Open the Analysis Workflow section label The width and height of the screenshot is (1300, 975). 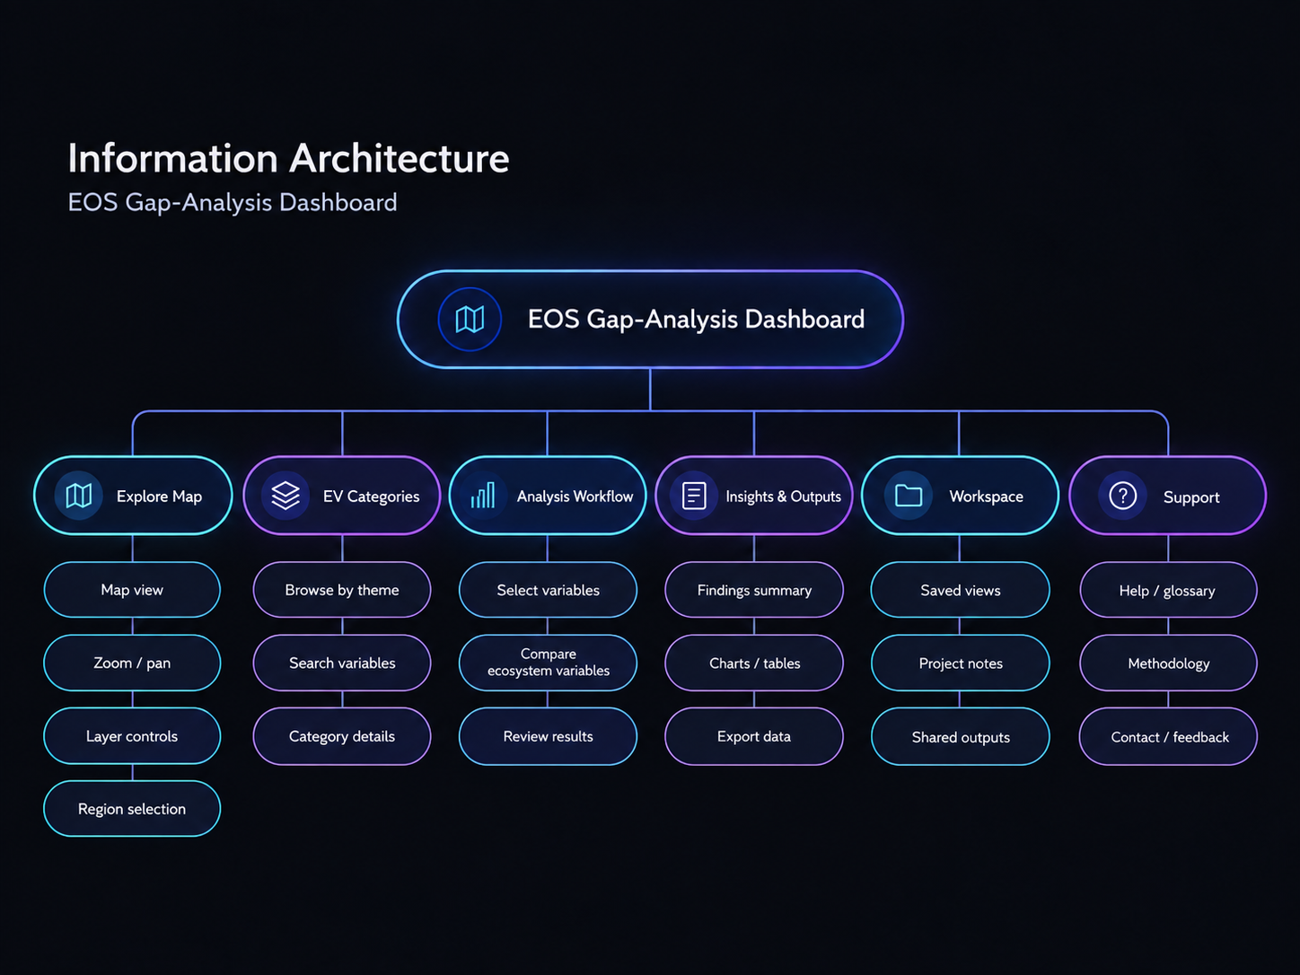point(575,496)
